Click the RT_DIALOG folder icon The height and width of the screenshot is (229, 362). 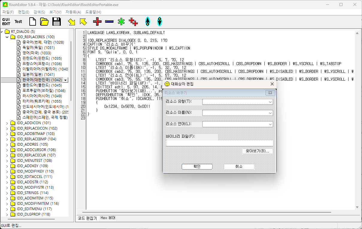point(7,32)
